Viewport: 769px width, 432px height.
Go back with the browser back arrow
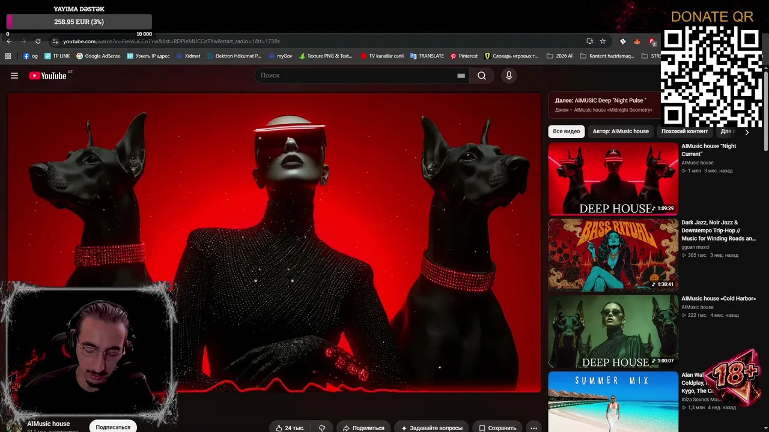tap(9, 41)
